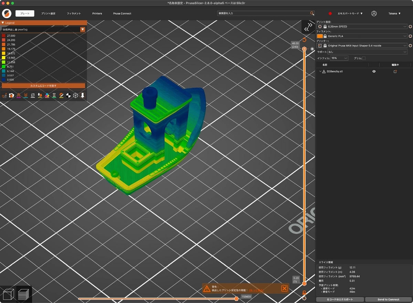The image size is (413, 303).
Task: Toggle deretractions icon with downward arrows
Action: pyautogui.click(x=26, y=95)
